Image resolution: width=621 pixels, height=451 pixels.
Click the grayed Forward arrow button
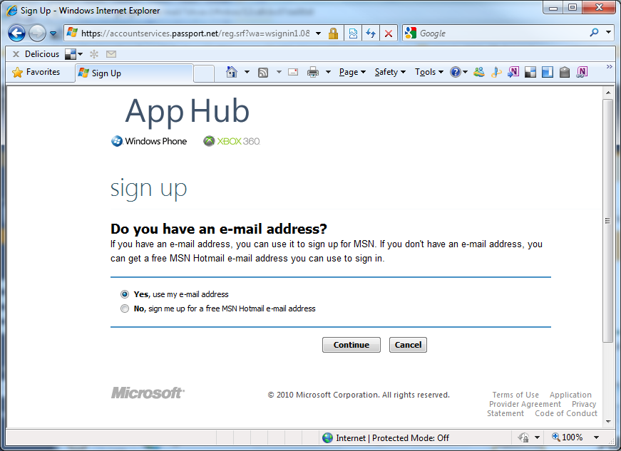37,33
